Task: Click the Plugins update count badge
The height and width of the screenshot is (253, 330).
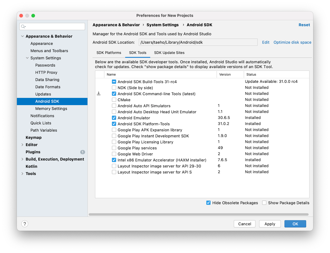Action: [x=83, y=152]
